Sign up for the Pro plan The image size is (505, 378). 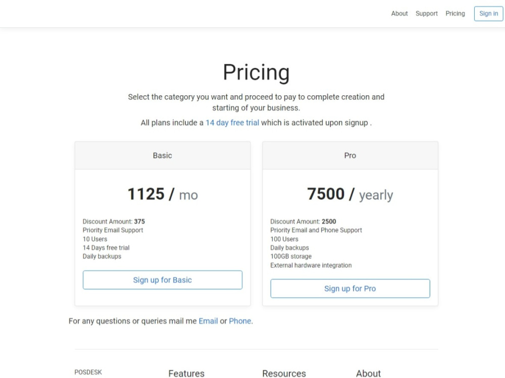pyautogui.click(x=350, y=289)
